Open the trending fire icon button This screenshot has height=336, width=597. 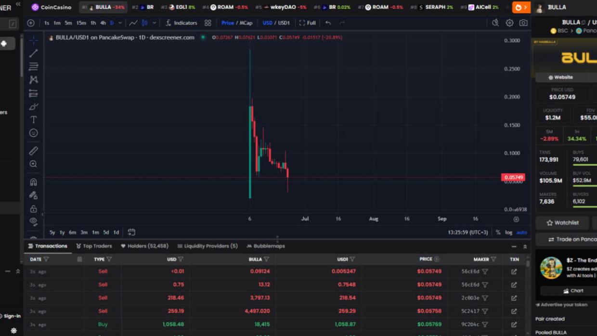521,7
